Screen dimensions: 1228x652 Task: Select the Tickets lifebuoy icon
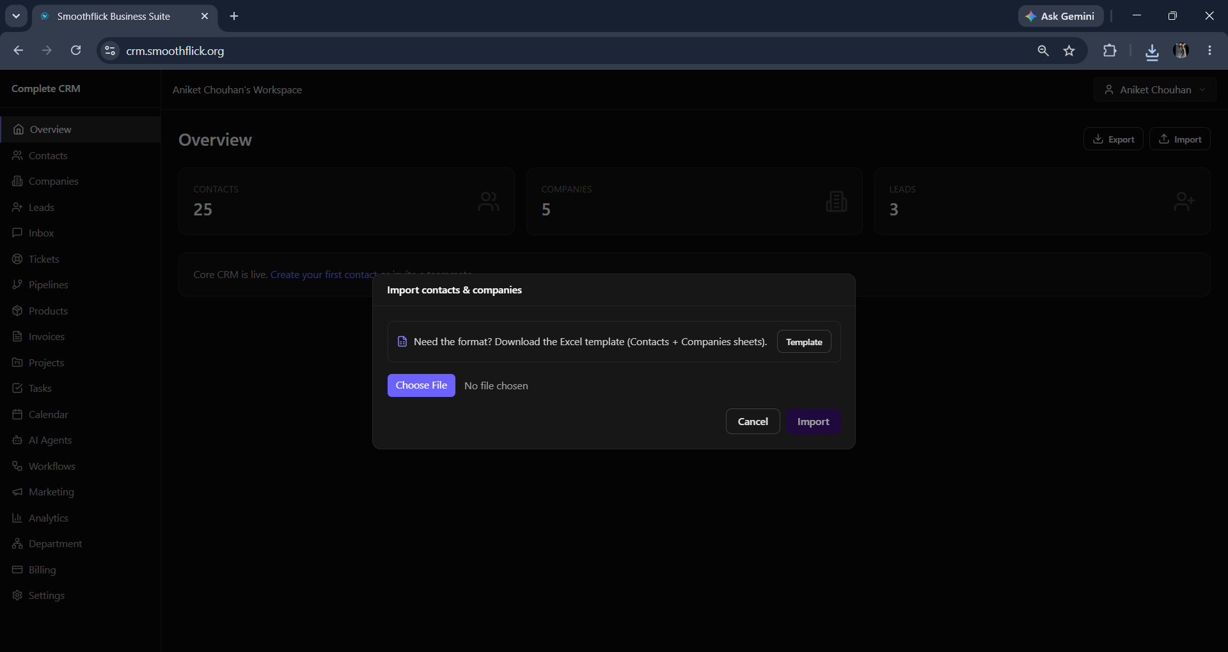pyautogui.click(x=17, y=259)
